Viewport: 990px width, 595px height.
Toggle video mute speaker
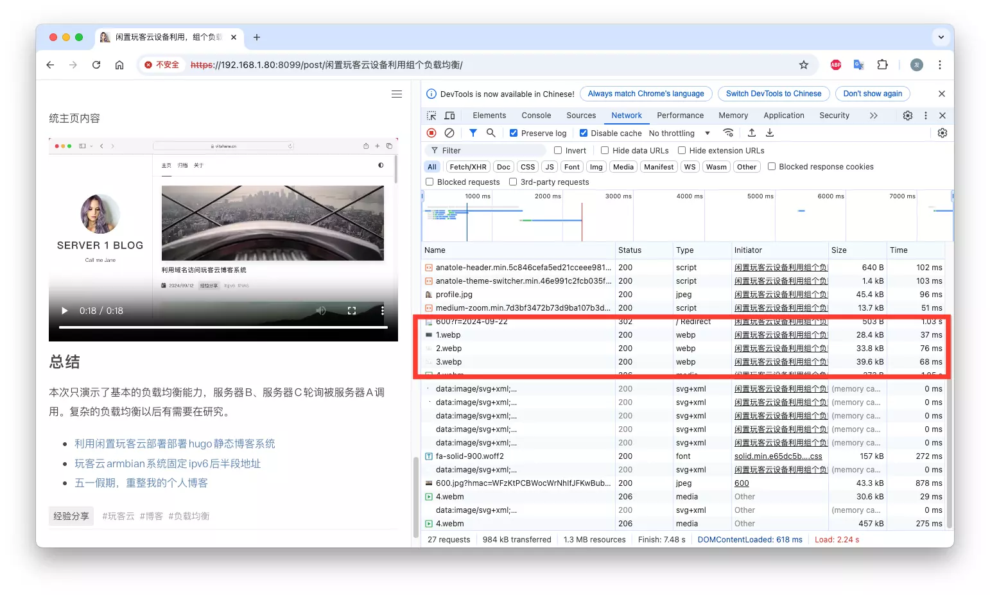321,311
